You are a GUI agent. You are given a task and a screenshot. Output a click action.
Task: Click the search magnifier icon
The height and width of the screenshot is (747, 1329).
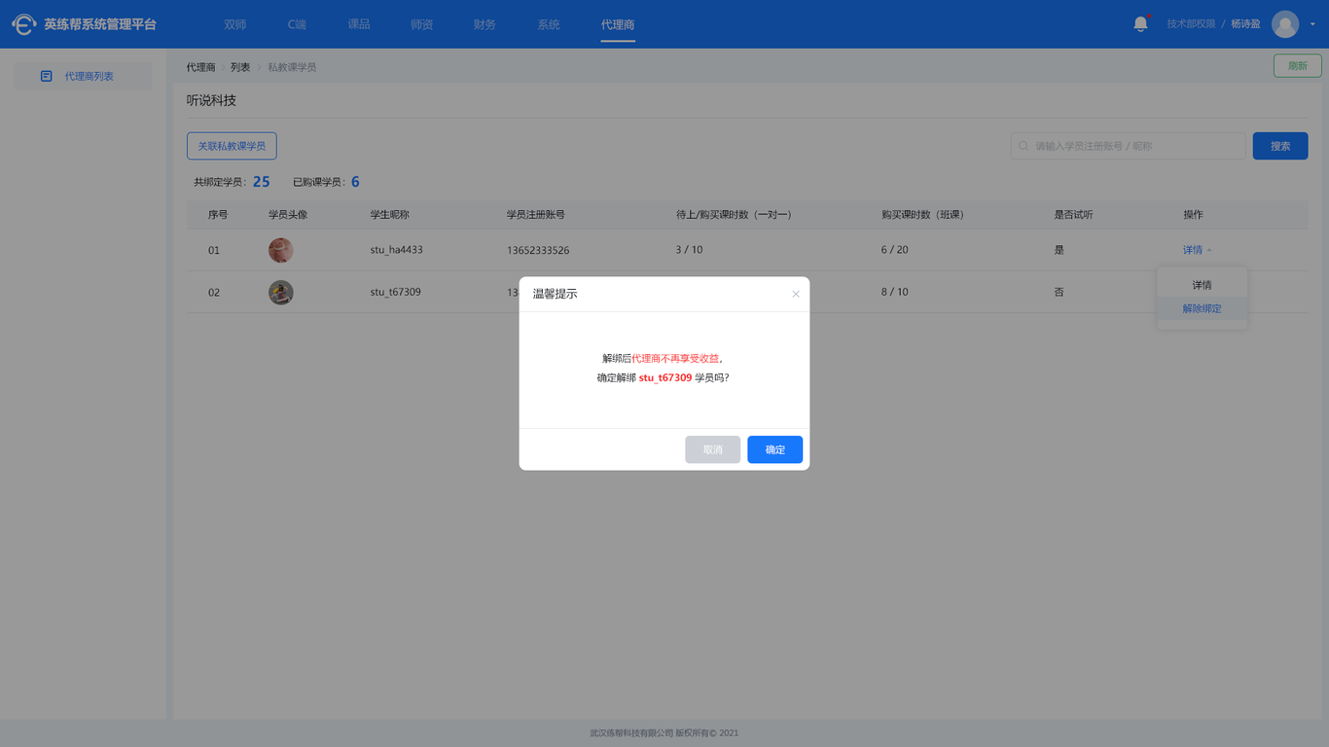(x=1024, y=146)
